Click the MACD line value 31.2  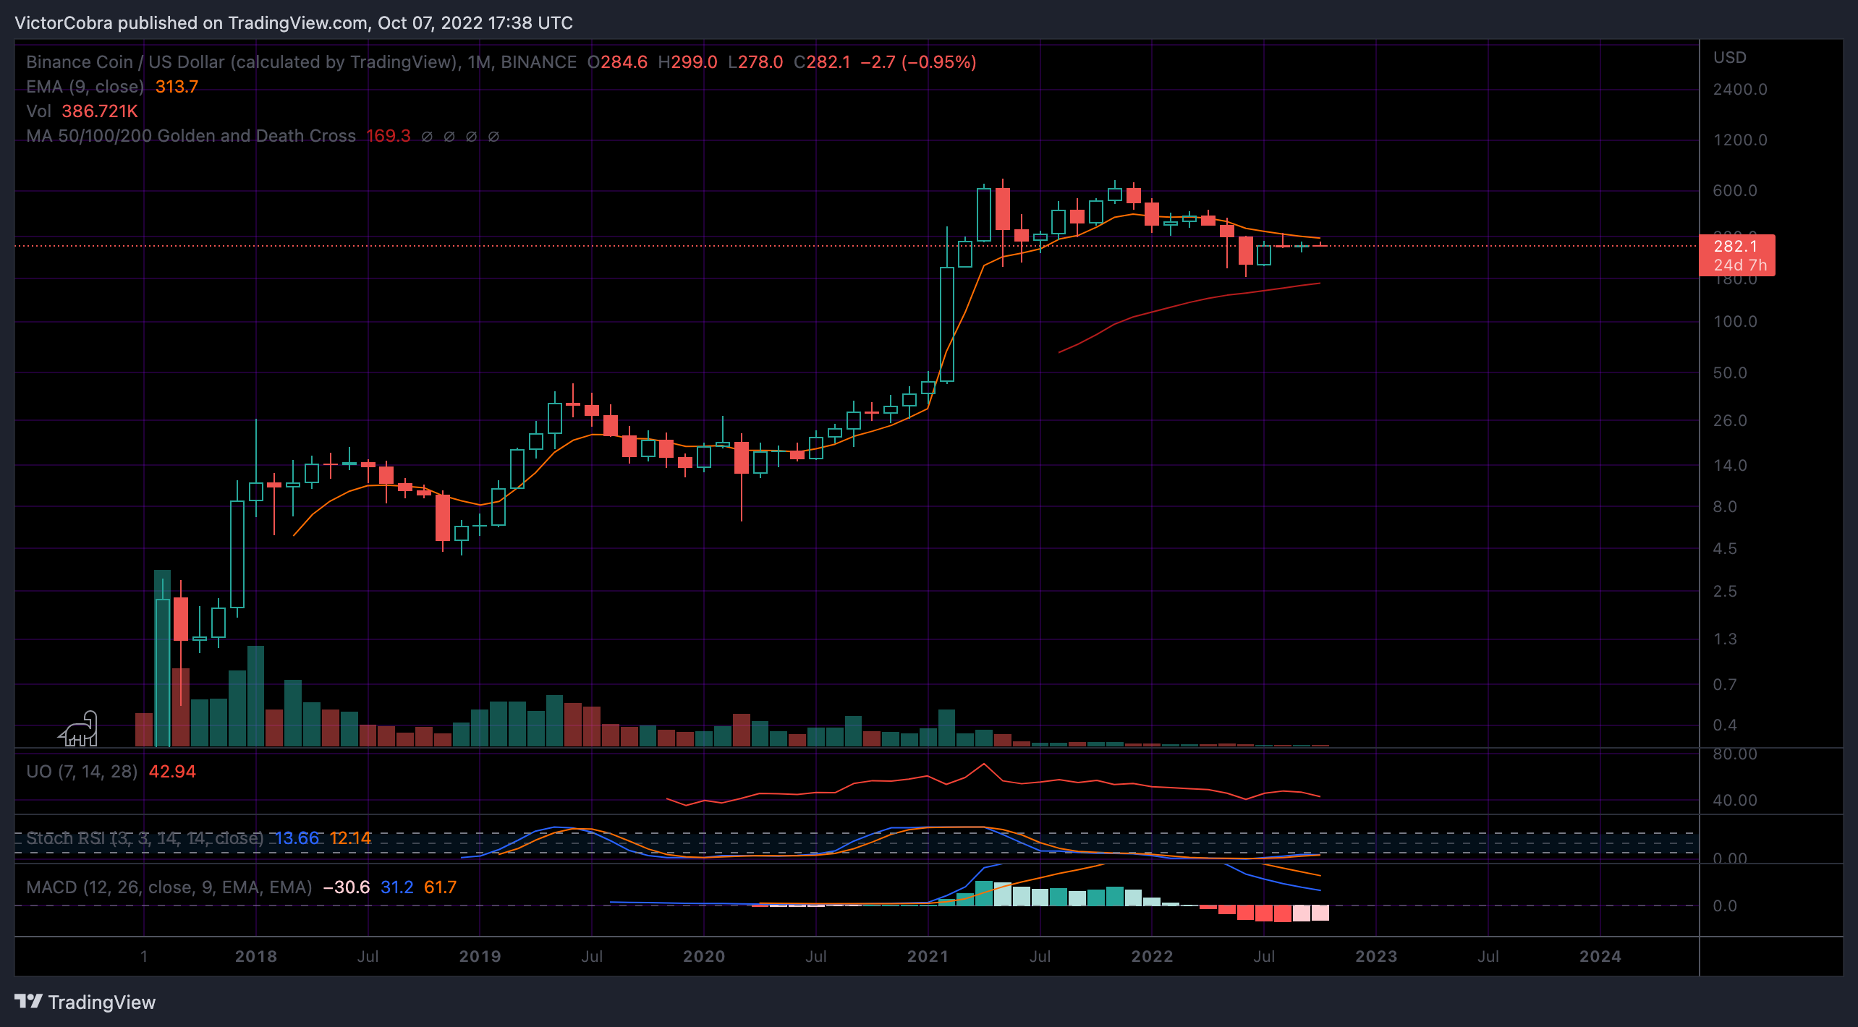tap(397, 887)
